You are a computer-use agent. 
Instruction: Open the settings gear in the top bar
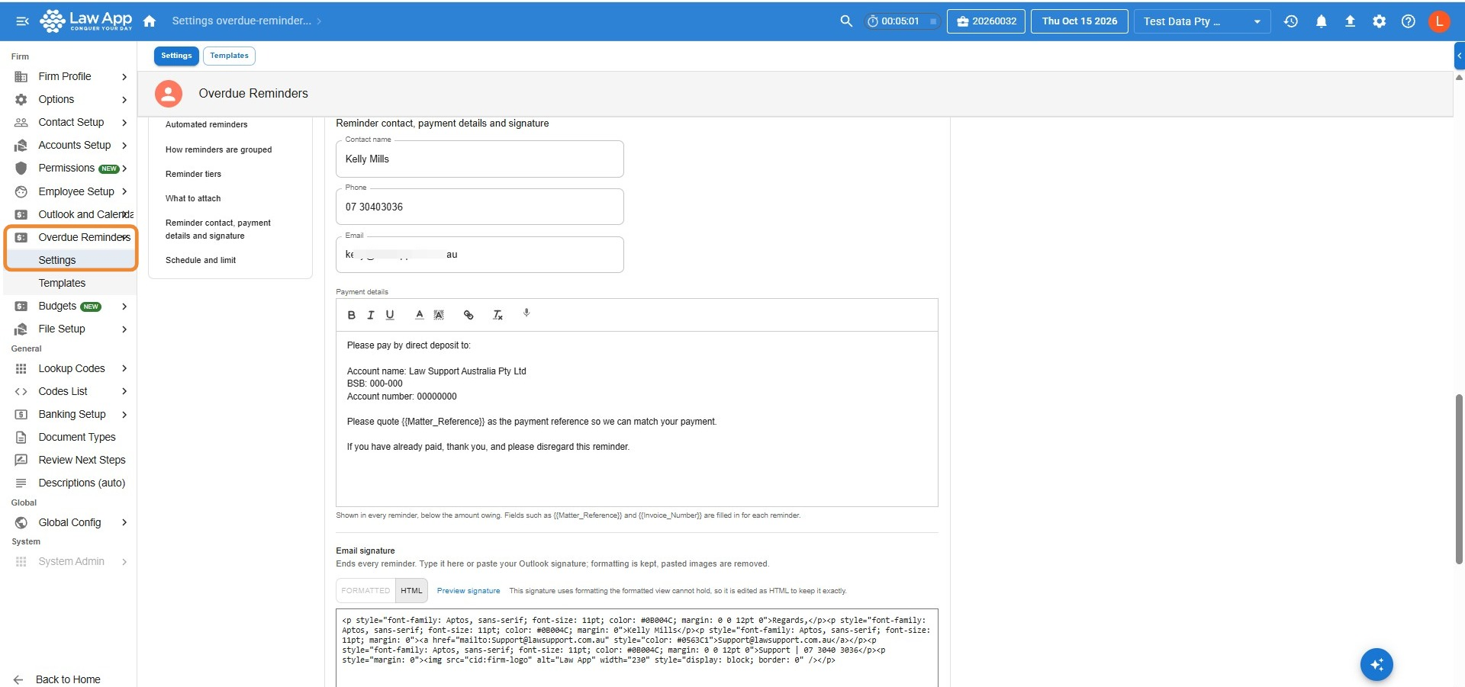pos(1379,21)
